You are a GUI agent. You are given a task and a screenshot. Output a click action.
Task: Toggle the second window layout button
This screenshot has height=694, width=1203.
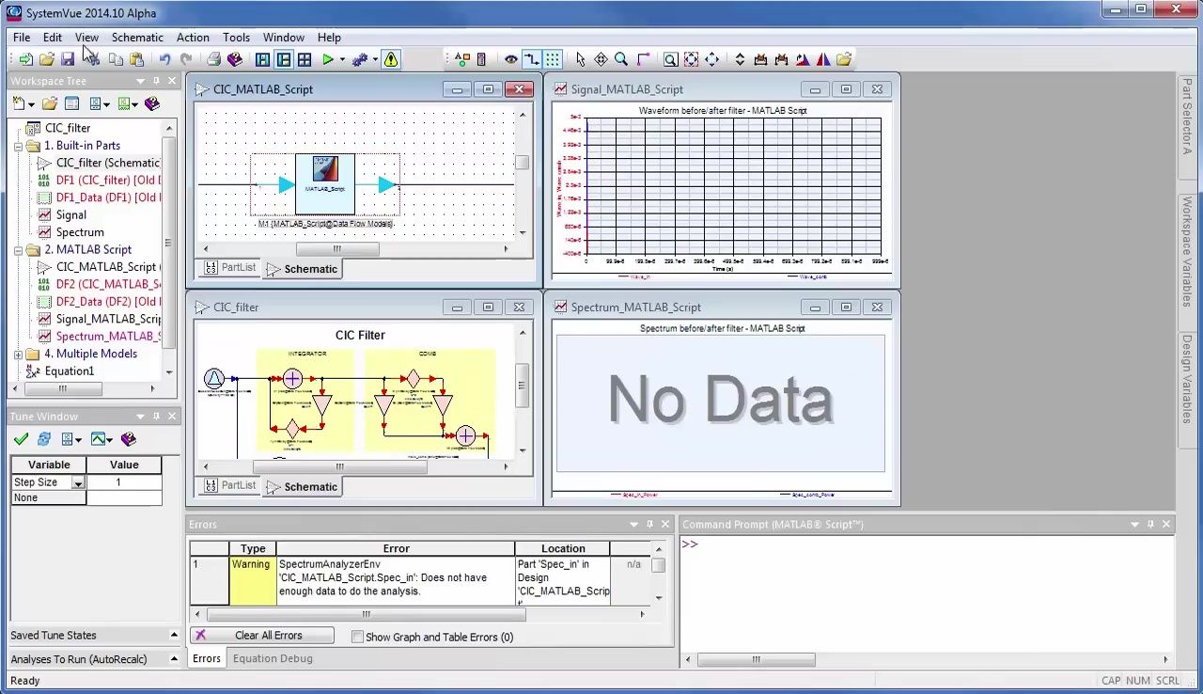[x=284, y=59]
